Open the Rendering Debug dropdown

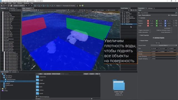pyautogui.click(x=61, y=10)
